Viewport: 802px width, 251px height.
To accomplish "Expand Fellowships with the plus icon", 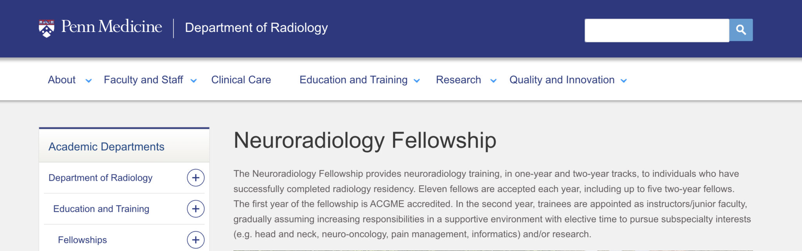I will (x=195, y=239).
